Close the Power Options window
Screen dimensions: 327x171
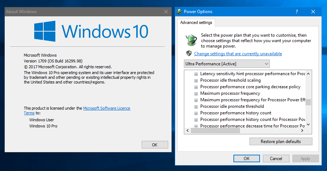tap(313, 12)
